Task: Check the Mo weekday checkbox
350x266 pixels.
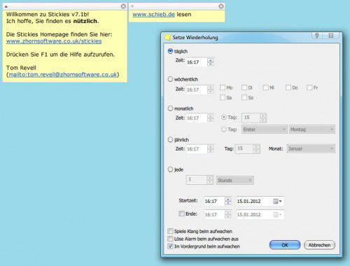Action: click(x=223, y=87)
